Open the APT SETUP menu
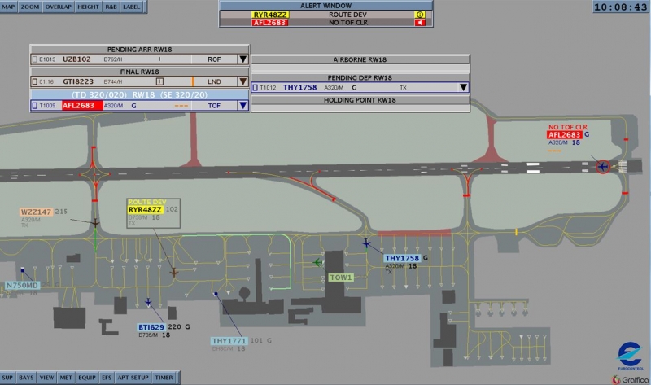Viewport: 651px width, 385px height. coord(135,378)
